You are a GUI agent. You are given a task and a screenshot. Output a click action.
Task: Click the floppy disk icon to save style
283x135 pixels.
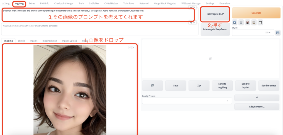point(260,22)
